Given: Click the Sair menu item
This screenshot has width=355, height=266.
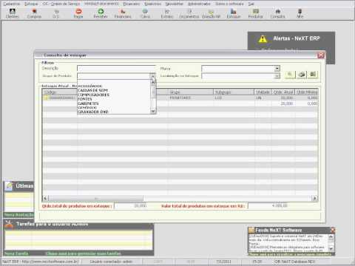Looking at the screenshot, I should tap(251, 4).
